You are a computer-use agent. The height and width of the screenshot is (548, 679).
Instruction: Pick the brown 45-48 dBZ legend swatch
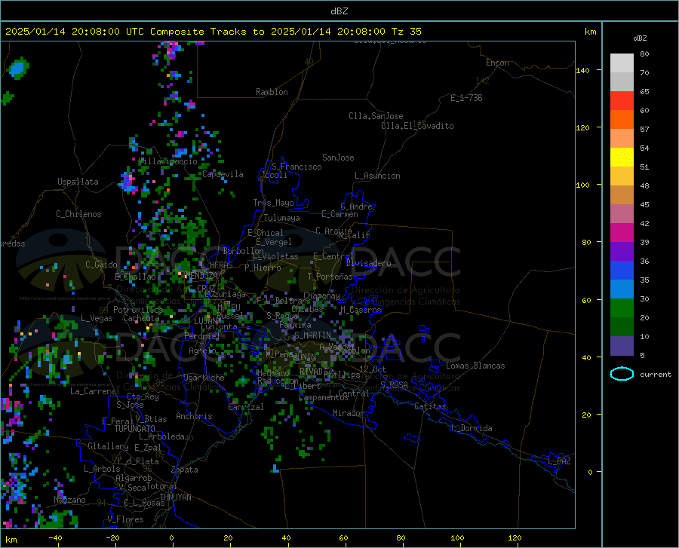tap(622, 195)
